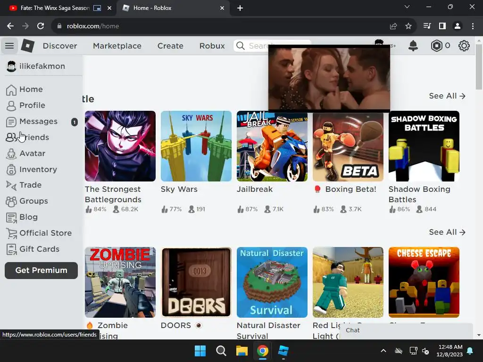The width and height of the screenshot is (483, 362).
Task: Open Sky Wars game thumbnail
Action: pyautogui.click(x=196, y=146)
